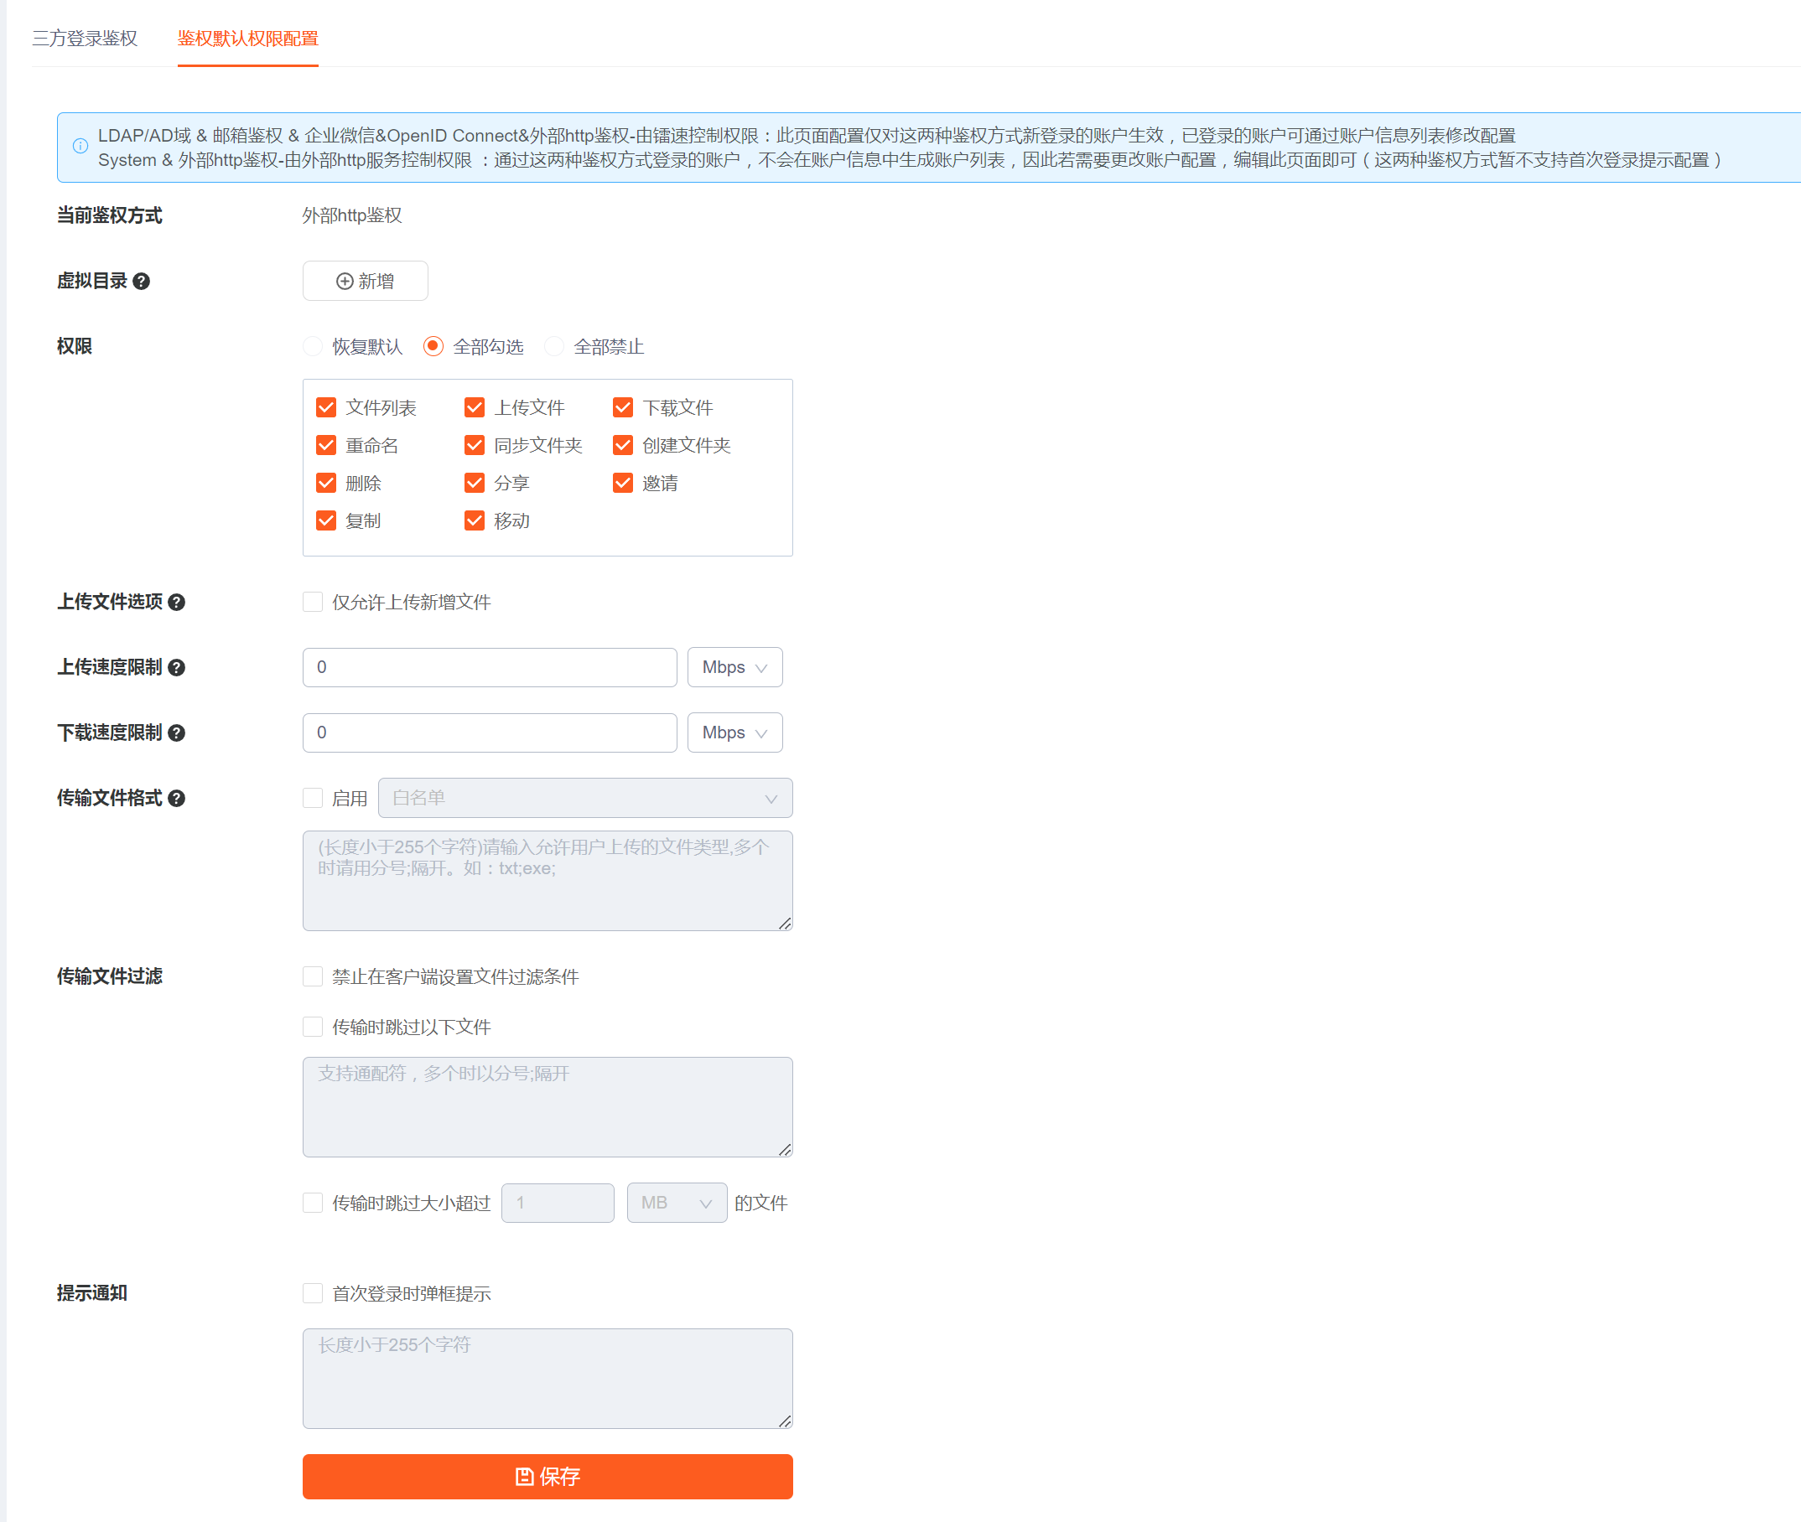Check 首次登录时弹框提示 option
This screenshot has height=1522, width=1801.
pyautogui.click(x=314, y=1293)
